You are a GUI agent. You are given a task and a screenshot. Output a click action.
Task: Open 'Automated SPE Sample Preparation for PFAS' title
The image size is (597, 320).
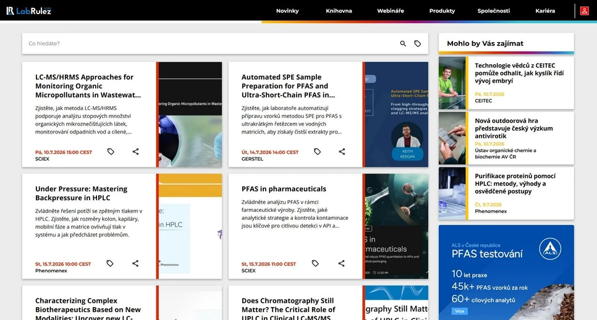point(288,86)
